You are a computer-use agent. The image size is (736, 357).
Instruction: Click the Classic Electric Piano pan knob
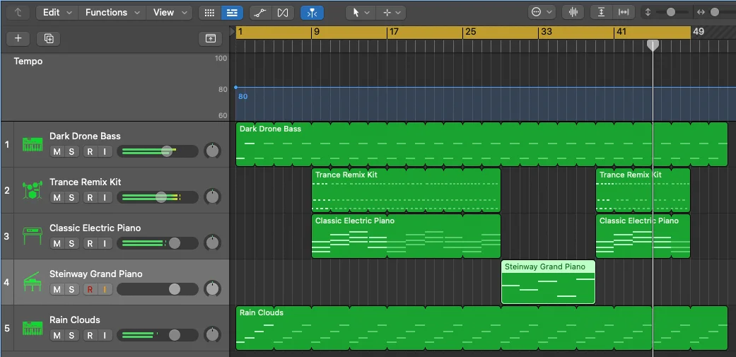tap(213, 243)
